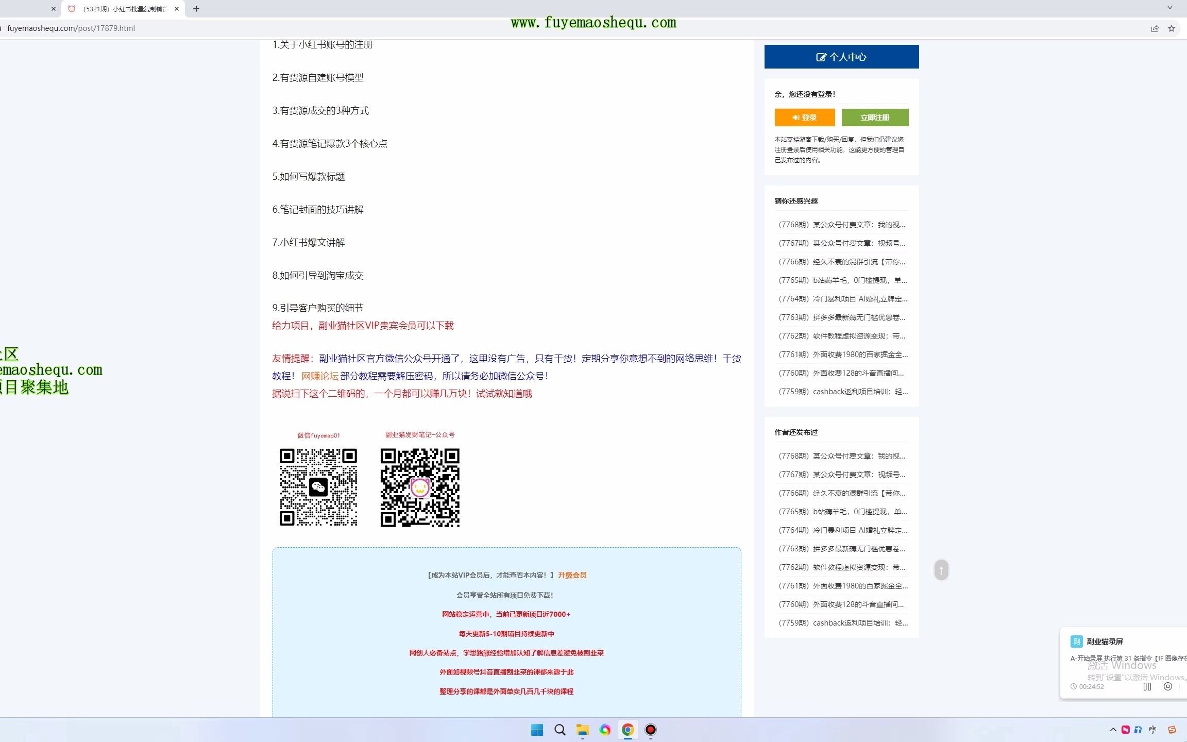Open 作者还发布过 item (7764期) AI婚礼立牌
The width and height of the screenshot is (1187, 742).
point(843,530)
